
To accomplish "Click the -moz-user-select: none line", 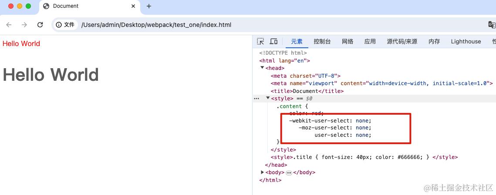I will 335,128.
